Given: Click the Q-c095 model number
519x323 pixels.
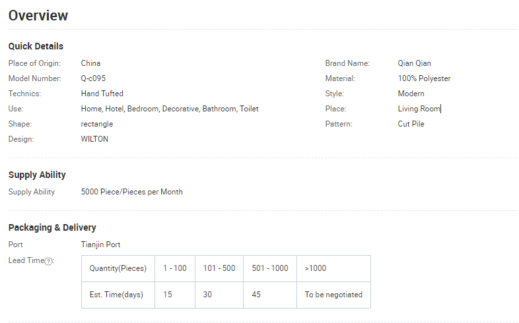Looking at the screenshot, I should [x=93, y=78].
